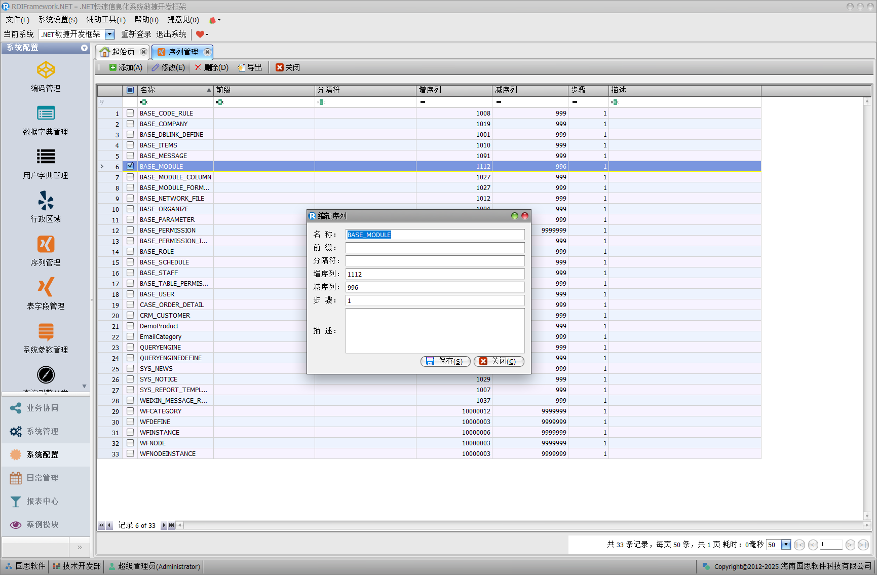Click the vertical scrollbar of the grid
This screenshot has width=877, height=575.
click(x=867, y=304)
